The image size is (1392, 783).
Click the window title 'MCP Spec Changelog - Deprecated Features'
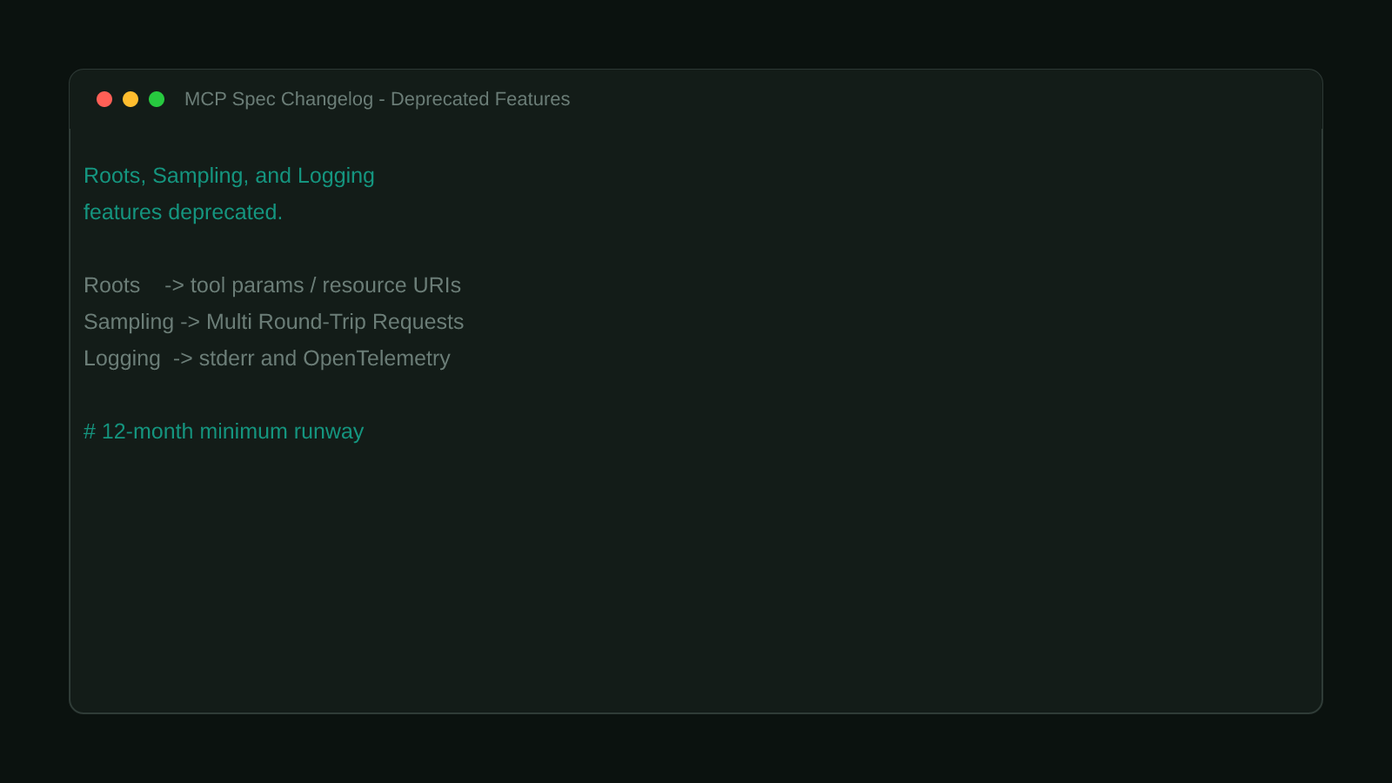coord(377,99)
